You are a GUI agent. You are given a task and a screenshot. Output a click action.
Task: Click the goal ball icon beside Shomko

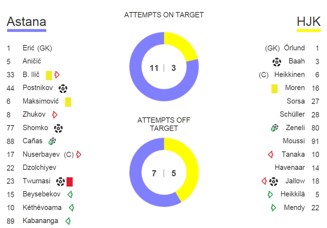pyautogui.click(x=58, y=128)
